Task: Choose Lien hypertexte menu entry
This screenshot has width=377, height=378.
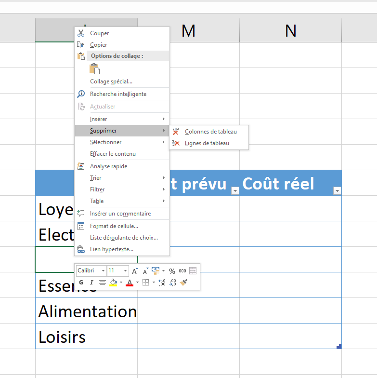Action: point(122,249)
